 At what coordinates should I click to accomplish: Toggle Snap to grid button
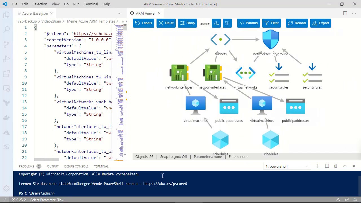[x=187, y=23]
